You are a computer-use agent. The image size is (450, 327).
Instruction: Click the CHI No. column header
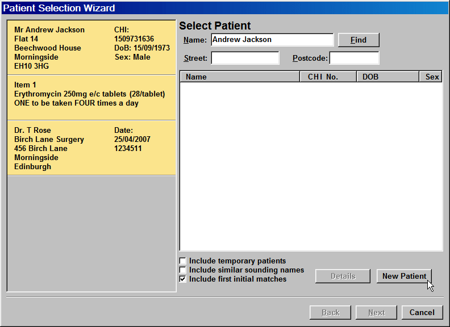[328, 77]
